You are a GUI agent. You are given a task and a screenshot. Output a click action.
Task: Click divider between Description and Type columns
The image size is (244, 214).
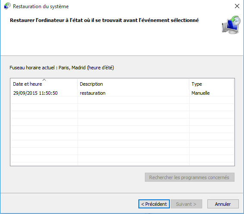point(189,84)
